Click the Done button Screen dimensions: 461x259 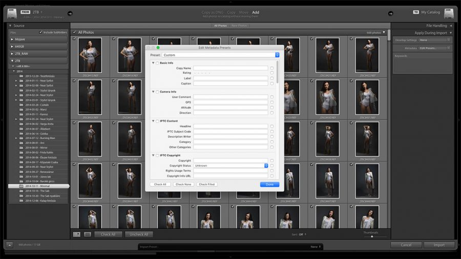click(269, 184)
